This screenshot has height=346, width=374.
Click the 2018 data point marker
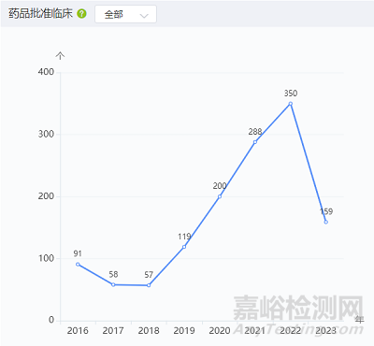pyautogui.click(x=149, y=285)
